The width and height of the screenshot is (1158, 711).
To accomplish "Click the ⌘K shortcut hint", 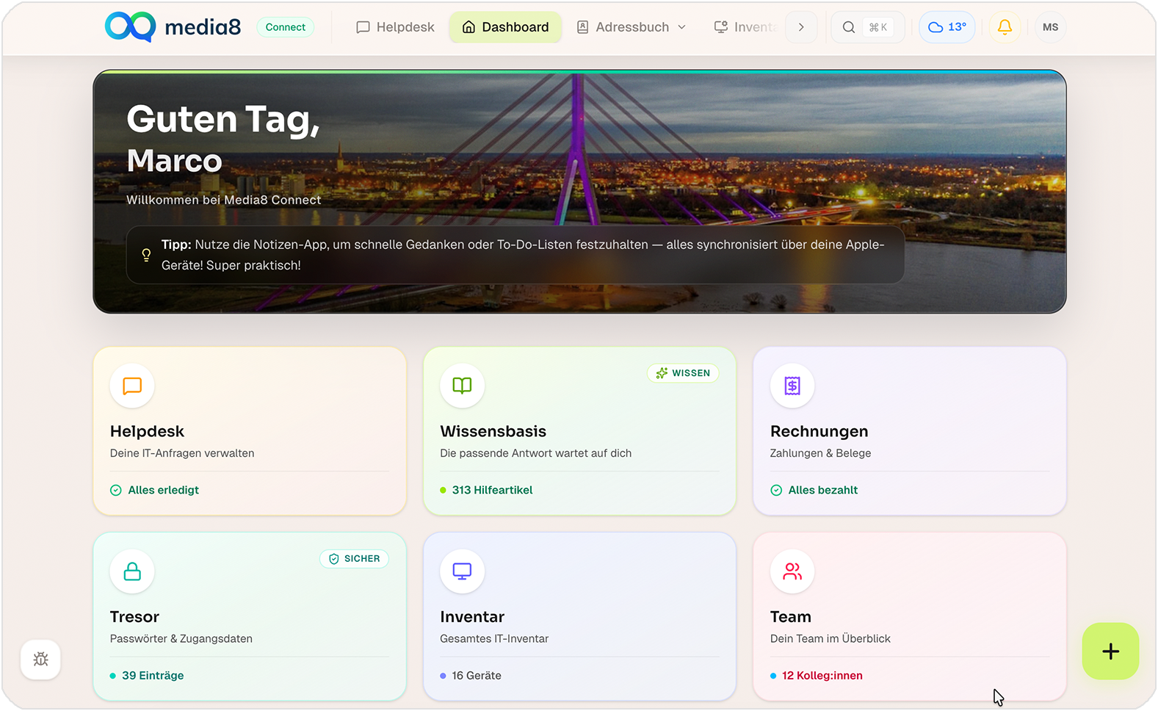I will coord(878,27).
